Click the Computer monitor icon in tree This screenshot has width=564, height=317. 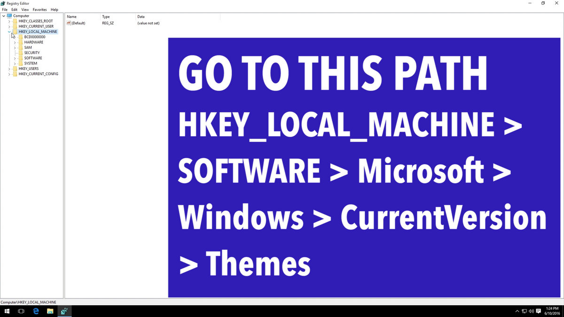click(x=9, y=16)
